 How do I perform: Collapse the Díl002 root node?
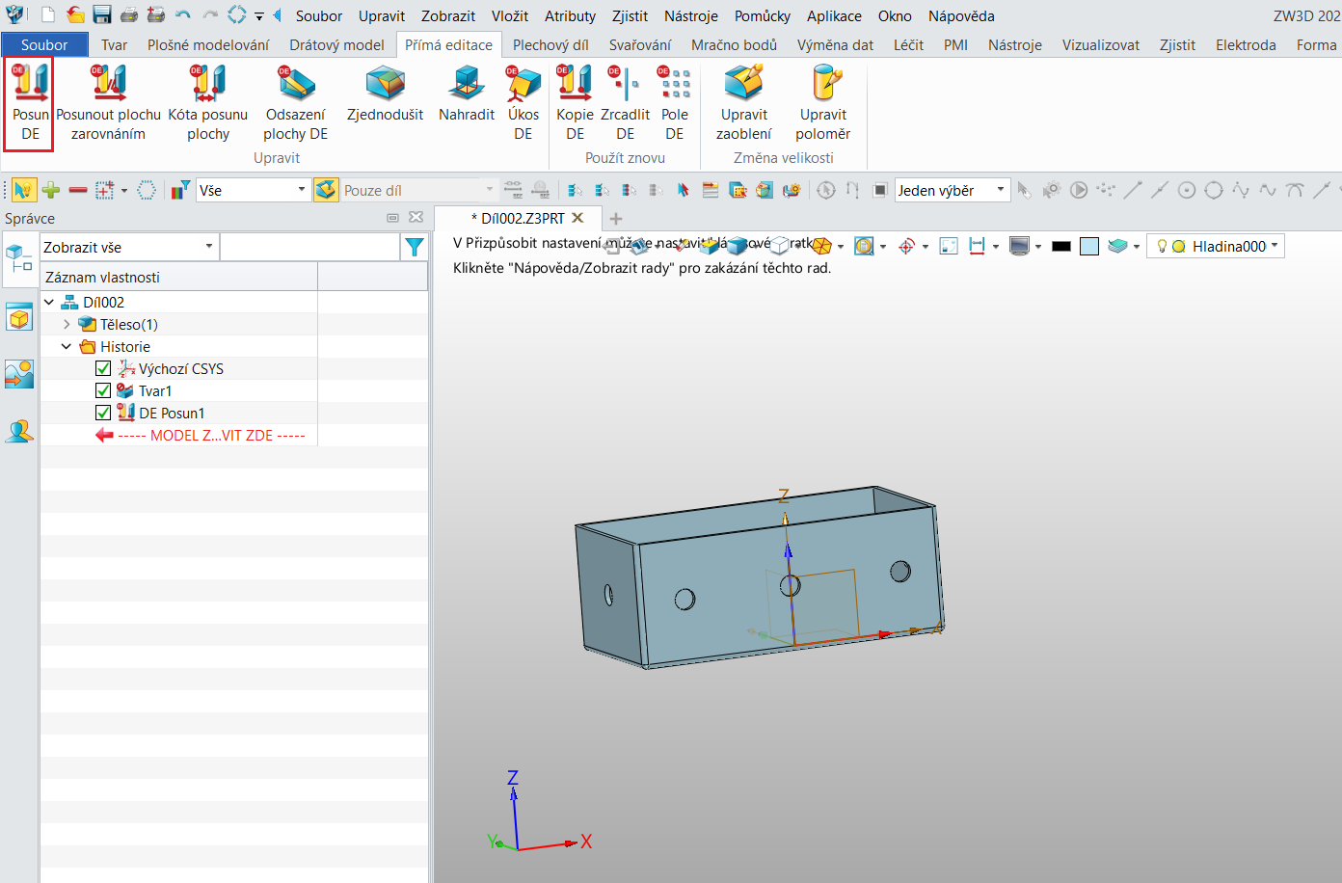pos(49,302)
